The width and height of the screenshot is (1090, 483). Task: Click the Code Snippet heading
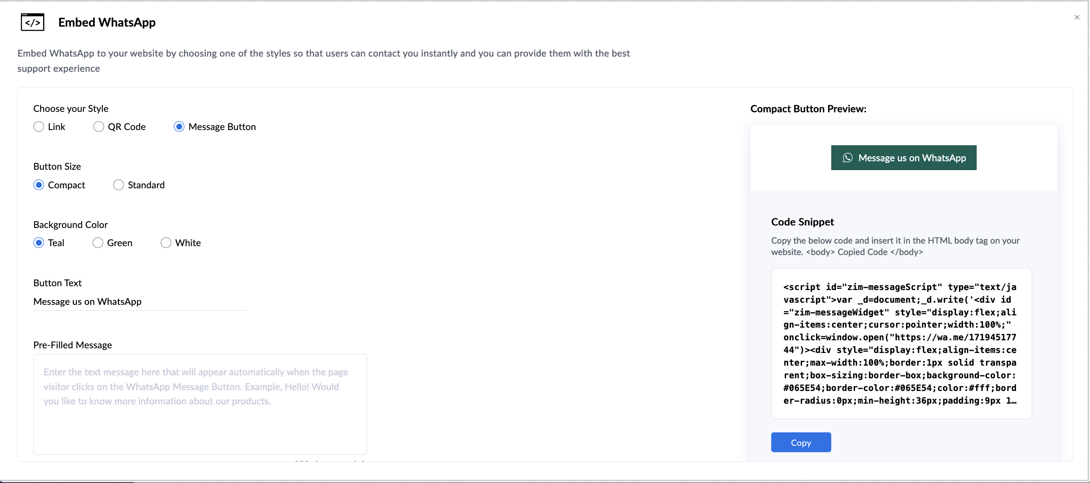pyautogui.click(x=802, y=222)
